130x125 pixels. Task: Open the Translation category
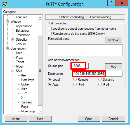23,35
